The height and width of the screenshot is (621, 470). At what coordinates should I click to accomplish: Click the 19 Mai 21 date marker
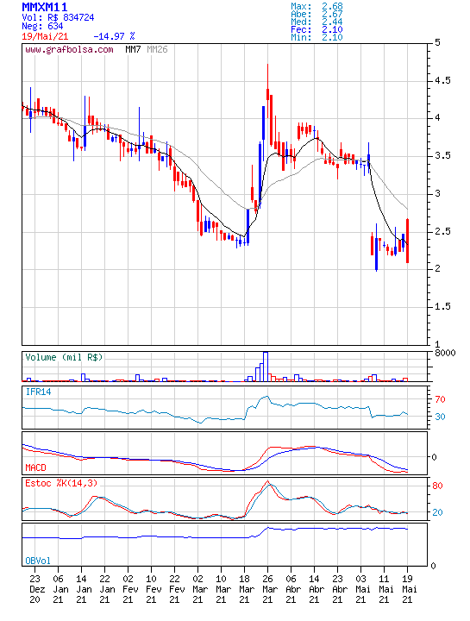tap(408, 589)
